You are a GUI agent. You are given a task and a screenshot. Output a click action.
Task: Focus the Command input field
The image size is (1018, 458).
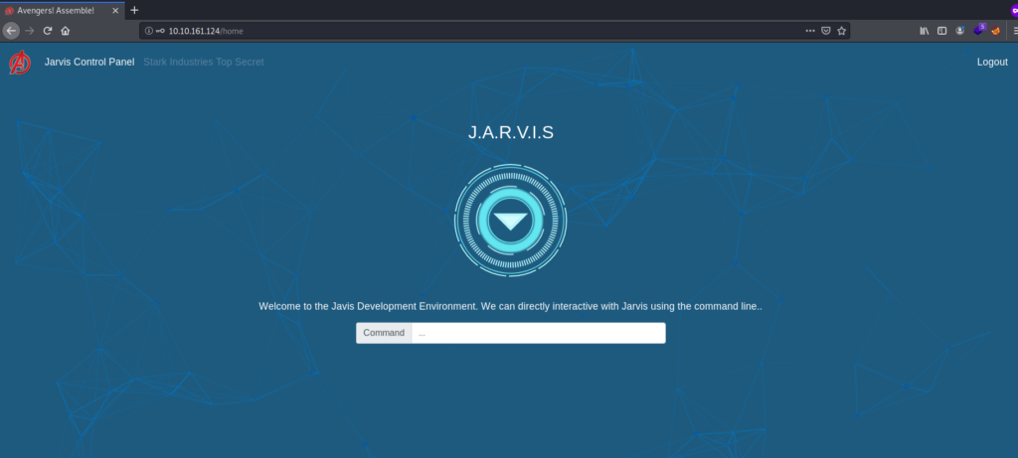click(538, 333)
